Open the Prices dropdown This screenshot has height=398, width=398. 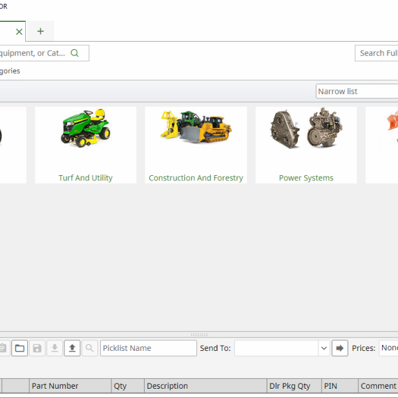tap(389, 348)
